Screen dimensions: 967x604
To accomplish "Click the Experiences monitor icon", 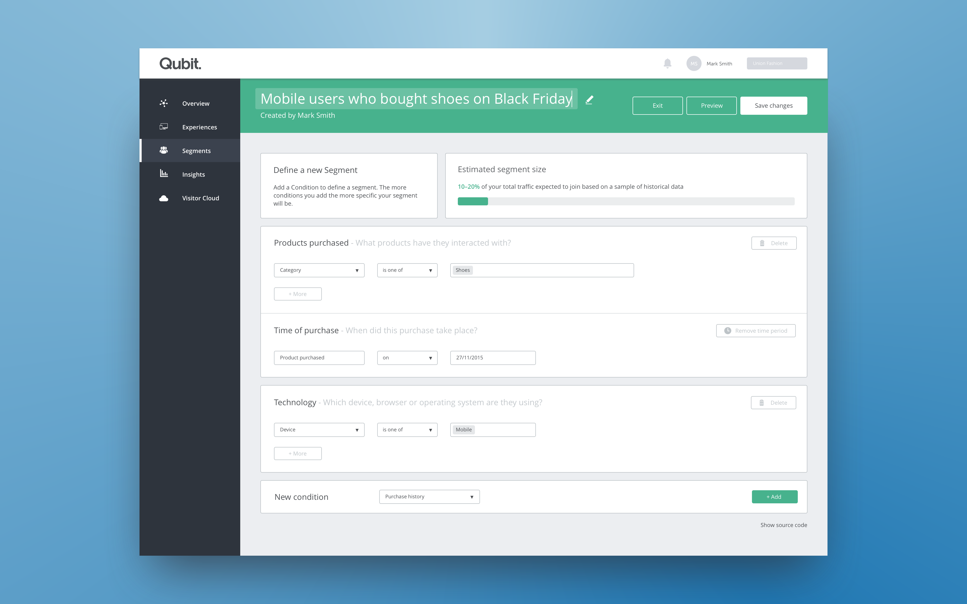I will [163, 127].
